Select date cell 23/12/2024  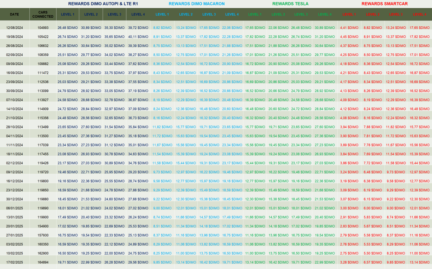point(14,190)
